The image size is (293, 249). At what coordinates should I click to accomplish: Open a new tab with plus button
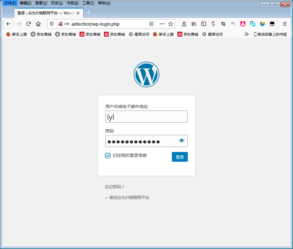coord(88,13)
